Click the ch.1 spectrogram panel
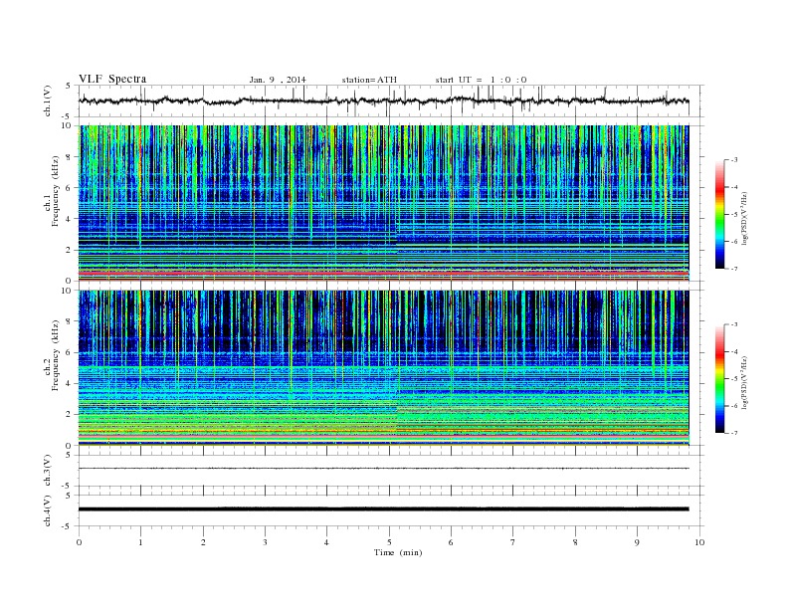Image resolution: width=788 pixels, height=609 pixels. coord(383,203)
